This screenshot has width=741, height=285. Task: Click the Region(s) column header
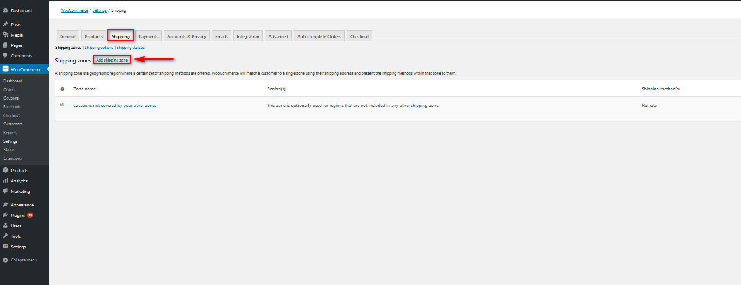point(276,89)
